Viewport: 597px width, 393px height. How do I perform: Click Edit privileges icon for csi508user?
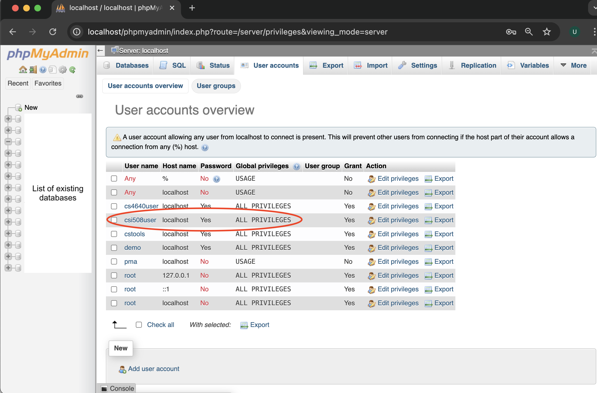coord(372,220)
